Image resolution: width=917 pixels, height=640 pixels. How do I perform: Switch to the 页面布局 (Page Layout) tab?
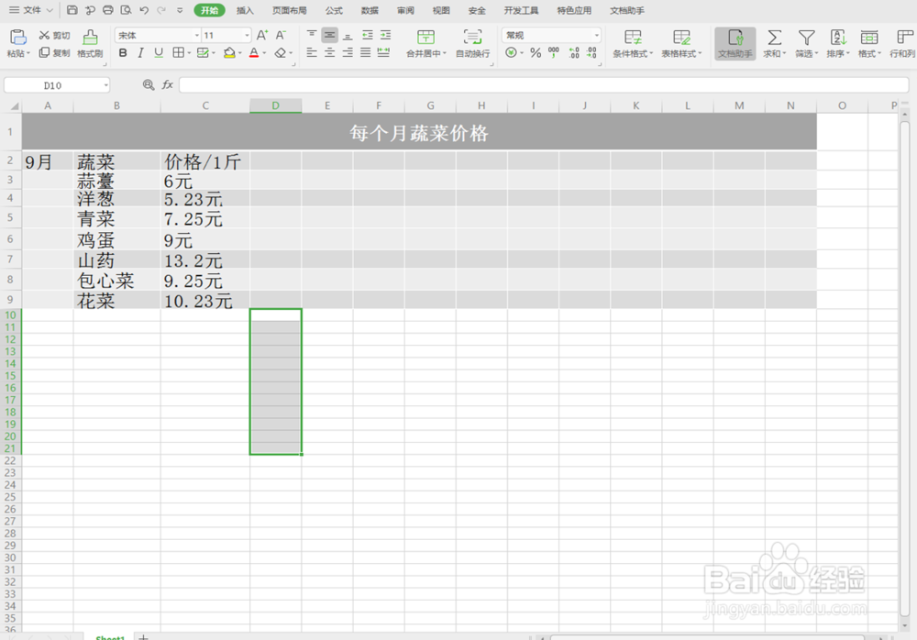pyautogui.click(x=290, y=10)
